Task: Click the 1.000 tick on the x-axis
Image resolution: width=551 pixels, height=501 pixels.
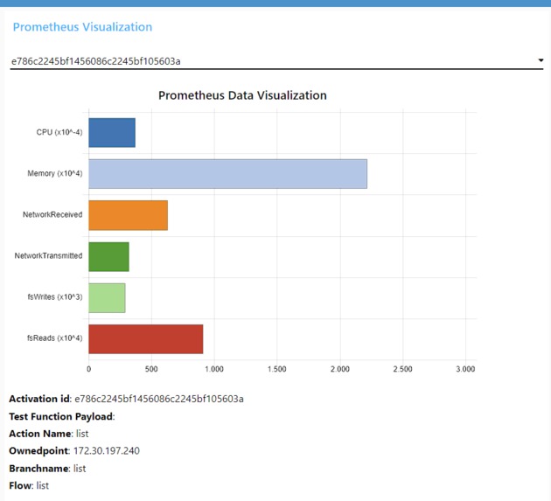Action: click(x=214, y=369)
